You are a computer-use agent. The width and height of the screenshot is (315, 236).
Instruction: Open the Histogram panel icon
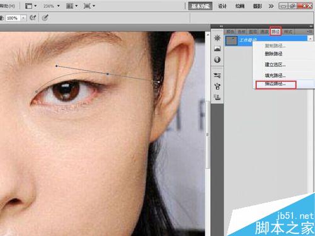[217, 48]
